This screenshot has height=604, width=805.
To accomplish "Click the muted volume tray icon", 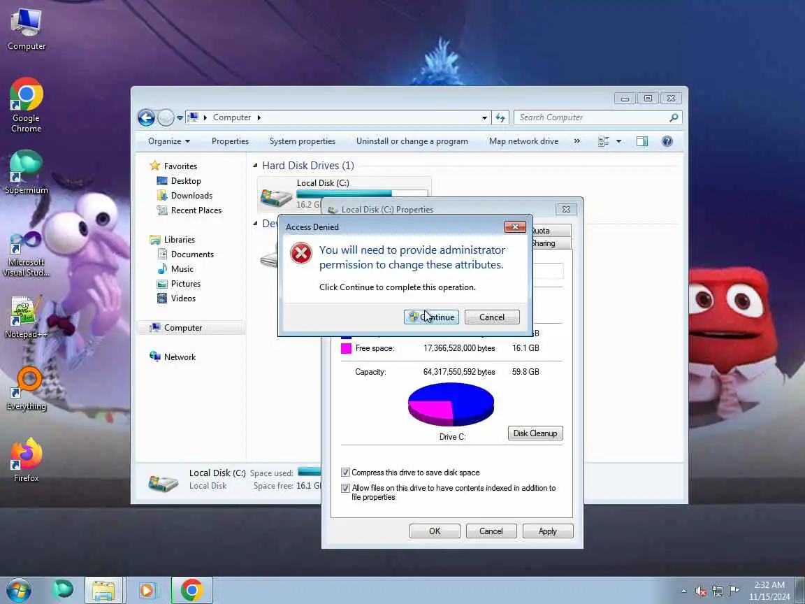I will coord(701,591).
